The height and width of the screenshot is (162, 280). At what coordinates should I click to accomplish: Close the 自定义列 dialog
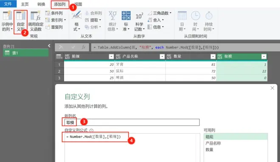pos(272,88)
